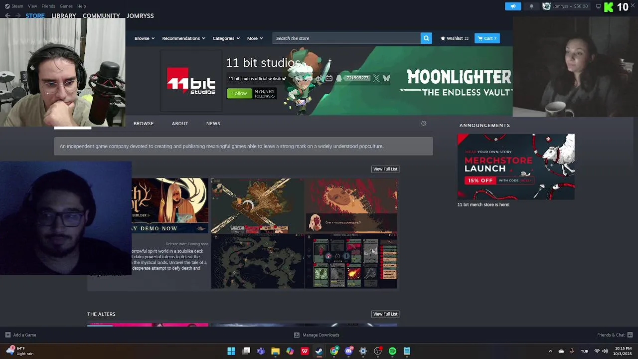Open the Steam notifications bell
Image resolution: width=638 pixels, height=359 pixels.
(531, 6)
